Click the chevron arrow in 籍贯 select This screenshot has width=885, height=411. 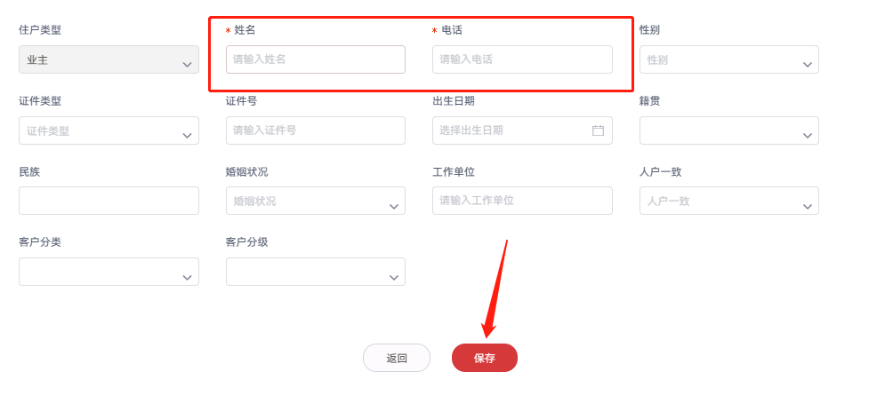[808, 135]
